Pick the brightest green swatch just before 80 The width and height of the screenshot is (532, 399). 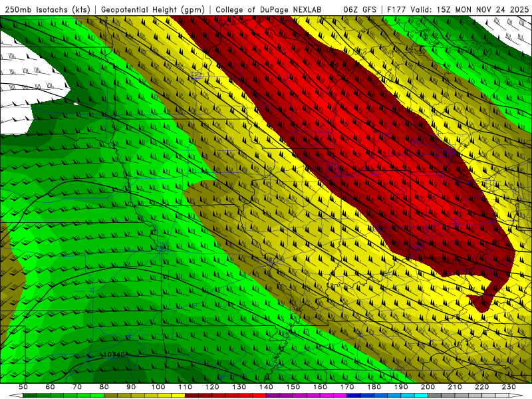click(x=97, y=396)
